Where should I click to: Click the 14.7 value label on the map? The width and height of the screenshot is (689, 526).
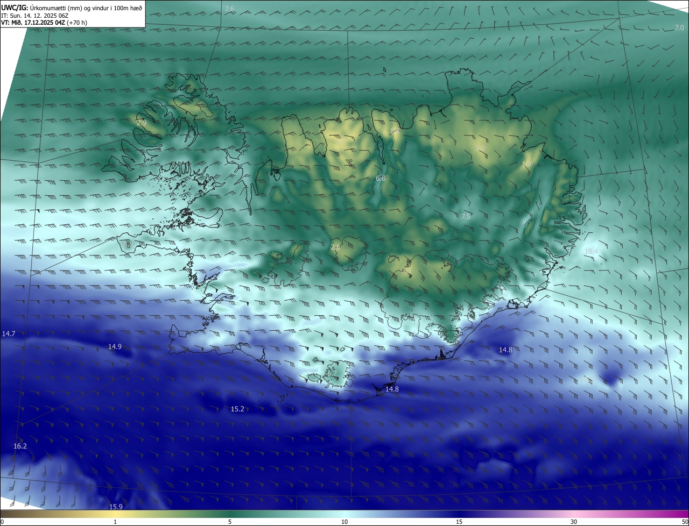[9, 334]
